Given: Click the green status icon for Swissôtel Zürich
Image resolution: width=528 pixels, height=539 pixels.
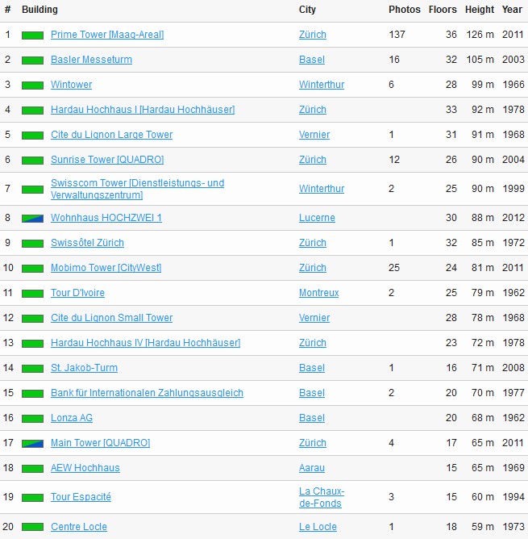Looking at the screenshot, I should click(32, 244).
